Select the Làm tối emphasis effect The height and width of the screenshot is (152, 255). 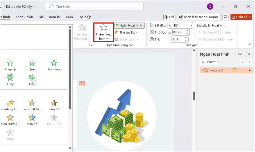pyautogui.click(x=54, y=105)
